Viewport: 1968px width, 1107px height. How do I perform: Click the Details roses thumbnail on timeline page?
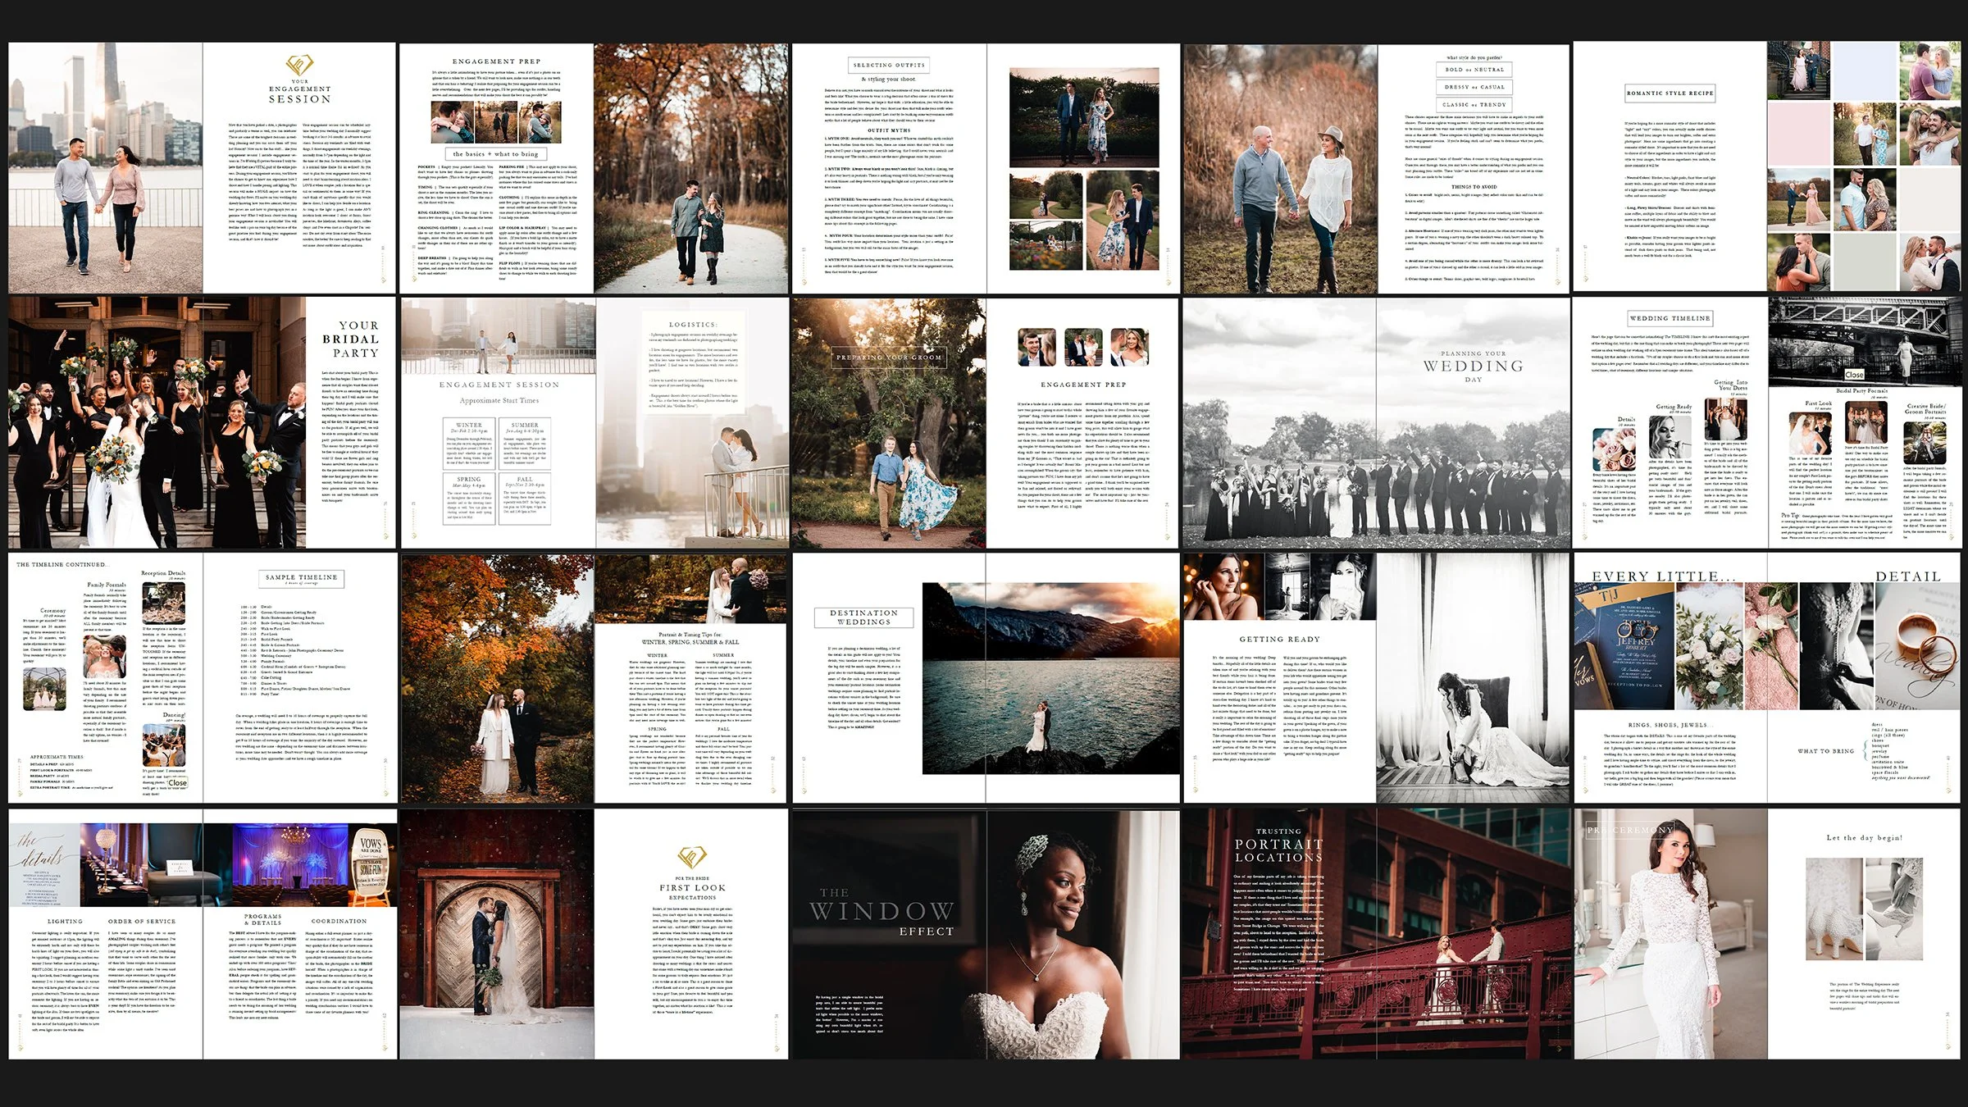point(1615,448)
